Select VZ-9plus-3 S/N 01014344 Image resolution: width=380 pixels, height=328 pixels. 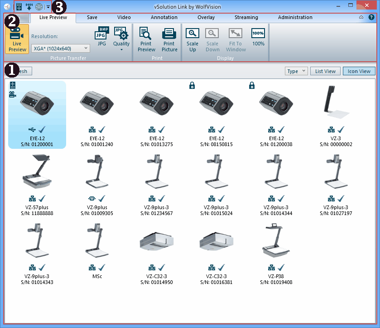coord(276,184)
